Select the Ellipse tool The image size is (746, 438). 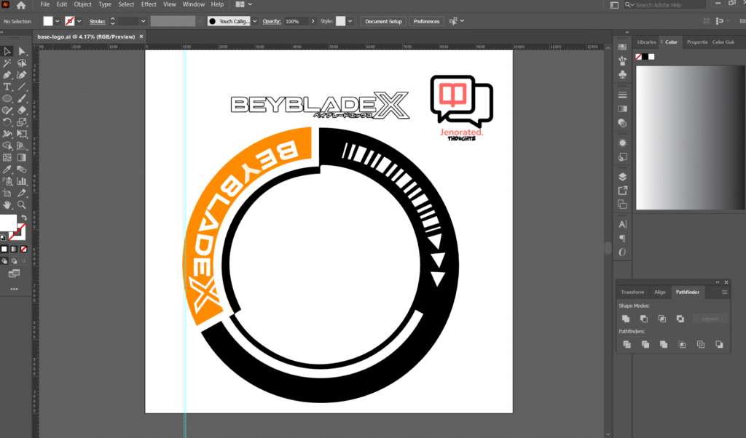[x=7, y=99]
